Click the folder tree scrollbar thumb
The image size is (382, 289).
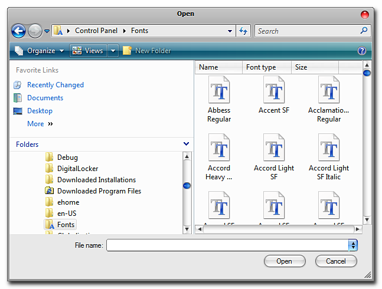click(x=187, y=186)
